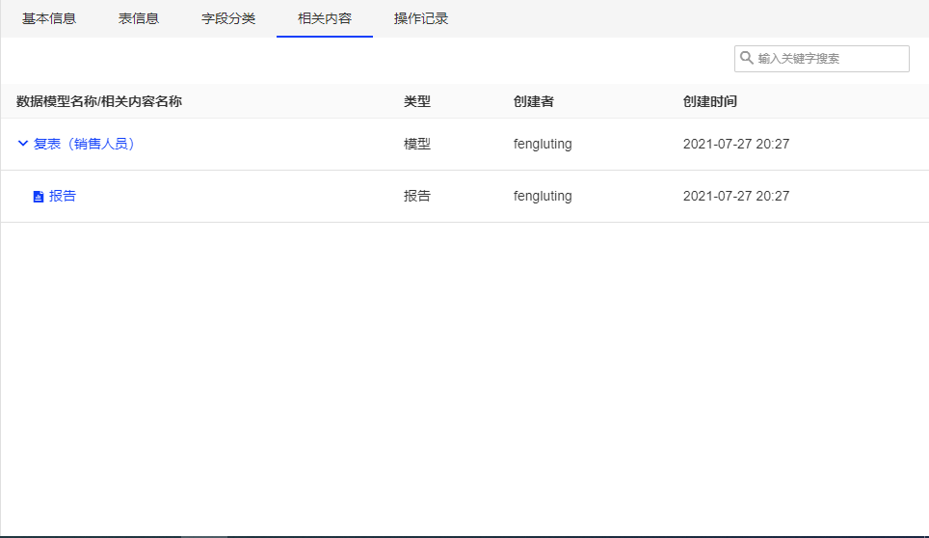This screenshot has width=929, height=538.
Task: Switch to the 基本信息 tab
Action: click(x=49, y=18)
